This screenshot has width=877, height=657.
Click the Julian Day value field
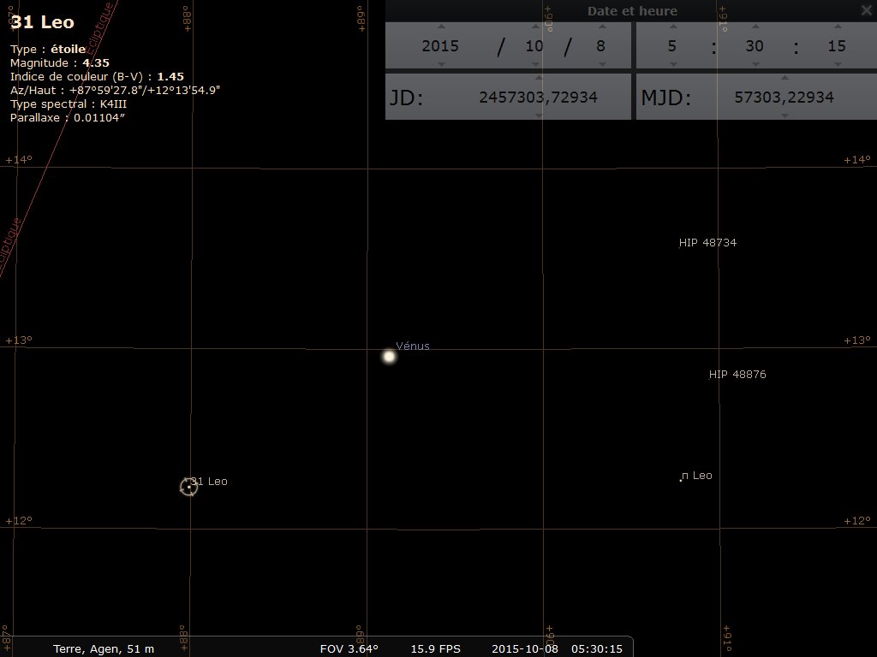coord(538,97)
